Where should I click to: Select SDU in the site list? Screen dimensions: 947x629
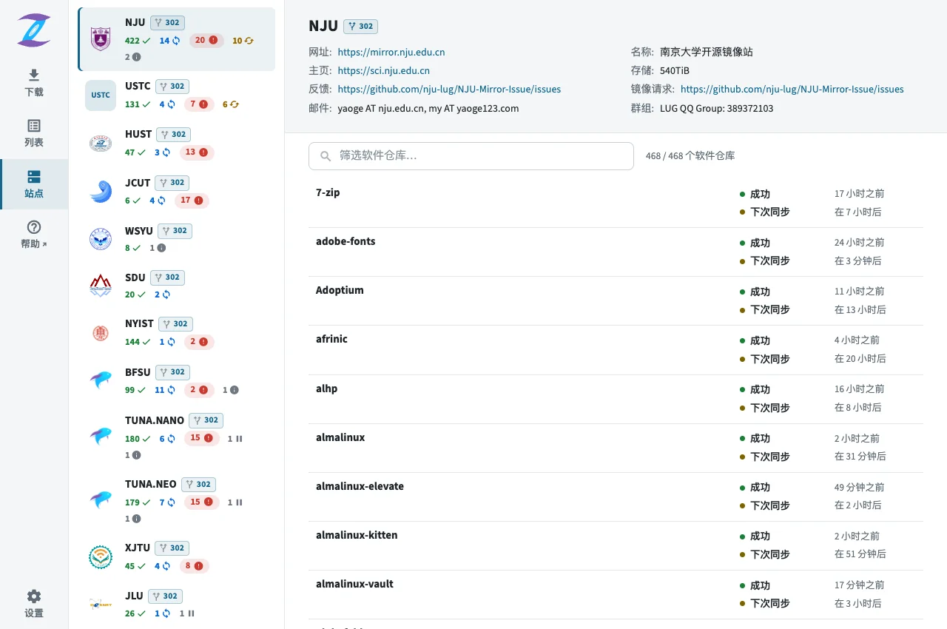(176, 286)
